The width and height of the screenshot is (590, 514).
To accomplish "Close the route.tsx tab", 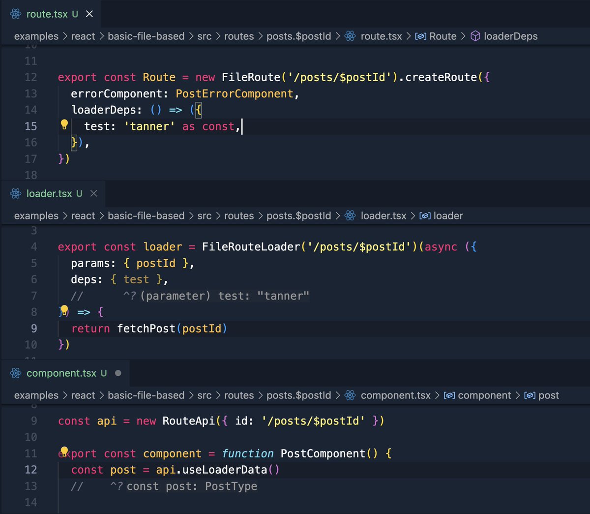I will click(x=89, y=14).
